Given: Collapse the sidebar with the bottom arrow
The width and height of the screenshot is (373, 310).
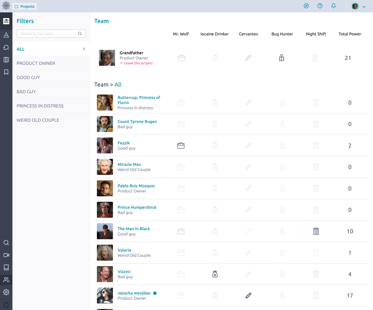Looking at the screenshot, I should click(6, 305).
